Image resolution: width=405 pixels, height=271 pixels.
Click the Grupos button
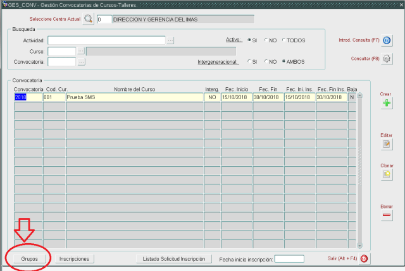29,259
